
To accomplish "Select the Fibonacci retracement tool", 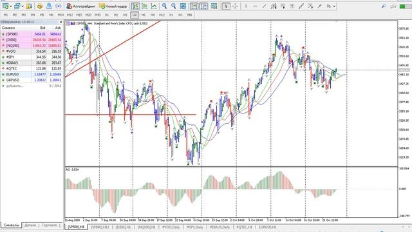I will [283, 6].
